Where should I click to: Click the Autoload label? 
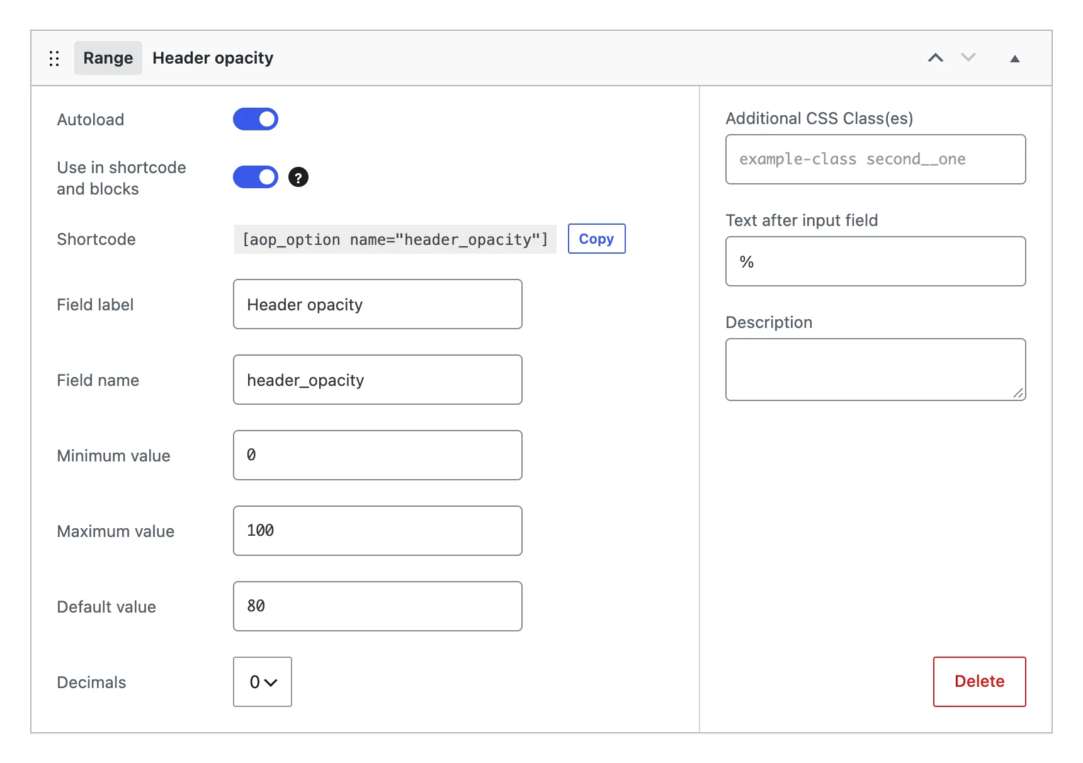click(91, 120)
